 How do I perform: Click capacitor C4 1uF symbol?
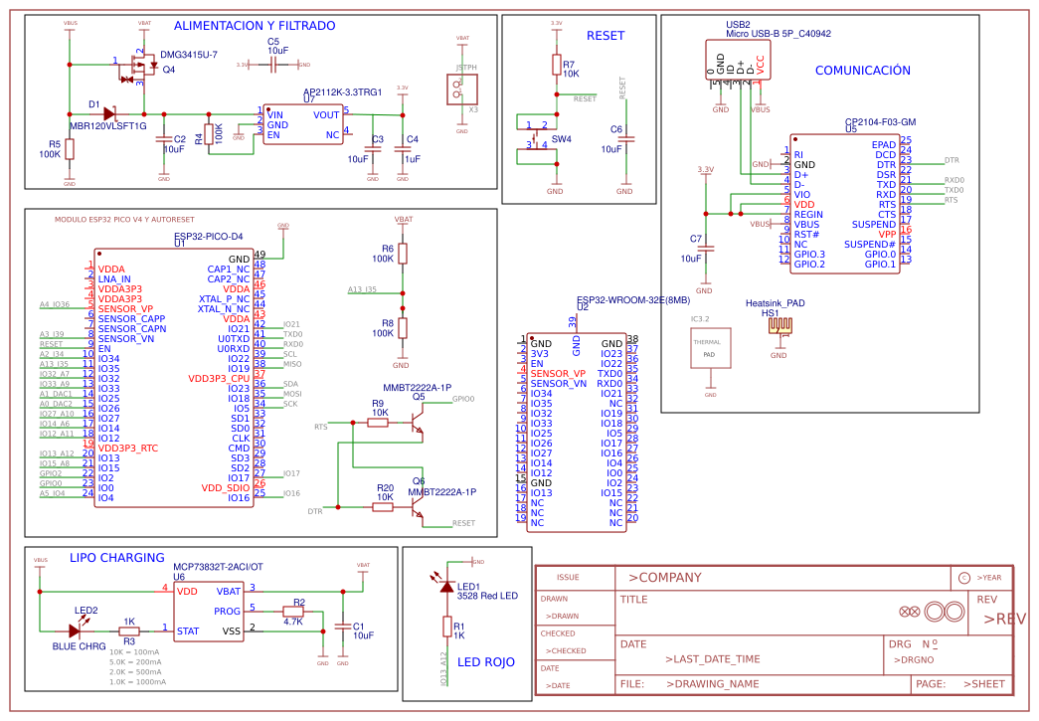403,149
